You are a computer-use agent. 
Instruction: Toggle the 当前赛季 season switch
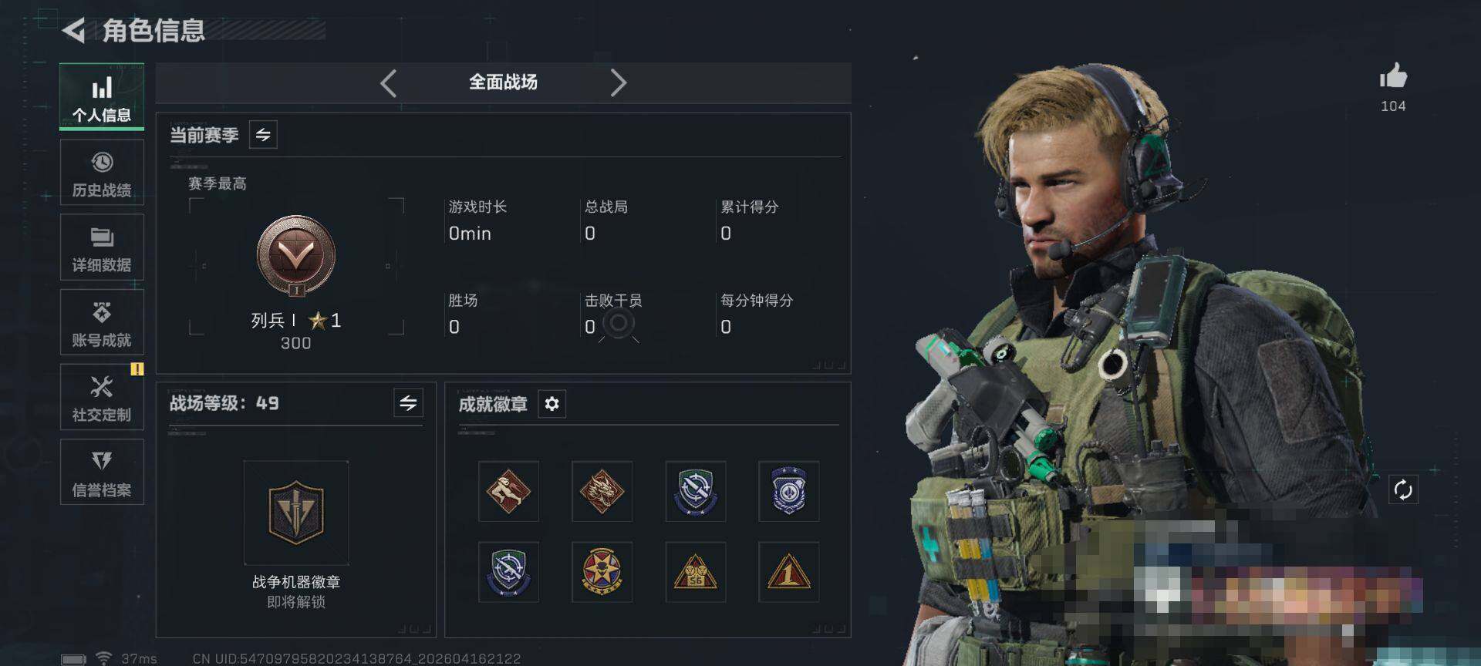[x=263, y=135]
